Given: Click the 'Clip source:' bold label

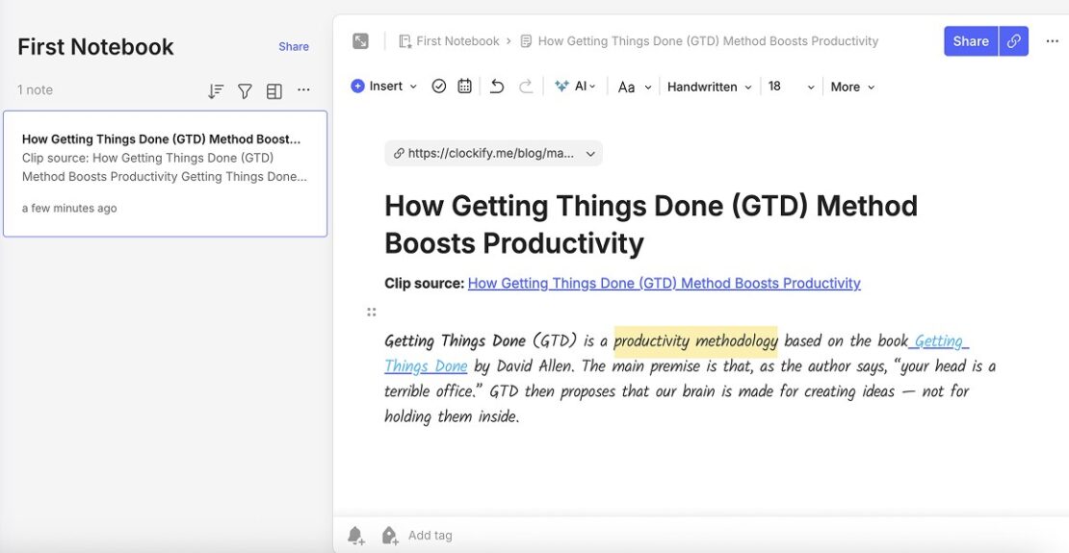Looking at the screenshot, I should coord(424,283).
